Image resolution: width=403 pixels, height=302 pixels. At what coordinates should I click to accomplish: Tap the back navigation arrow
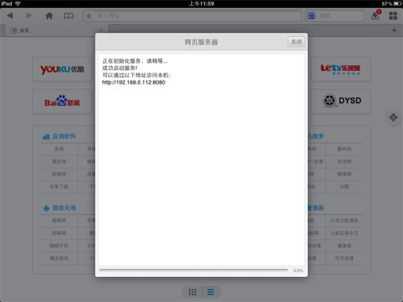[x=10, y=15]
